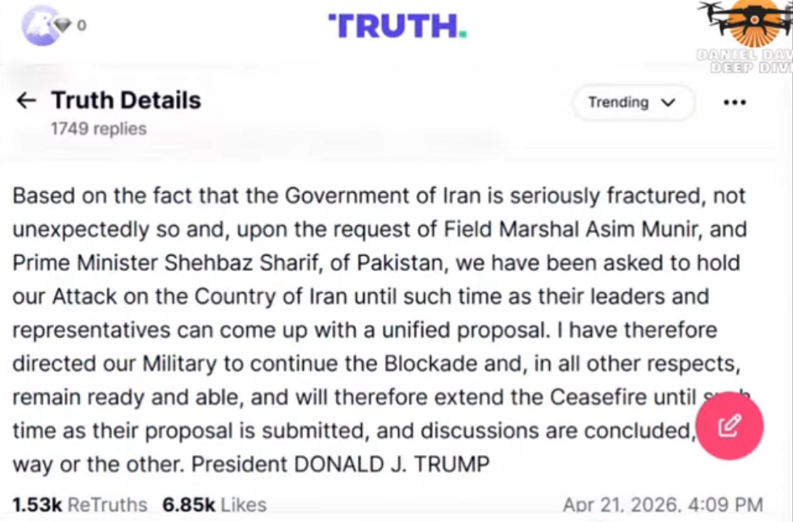Click the 1749 replies count

[99, 129]
